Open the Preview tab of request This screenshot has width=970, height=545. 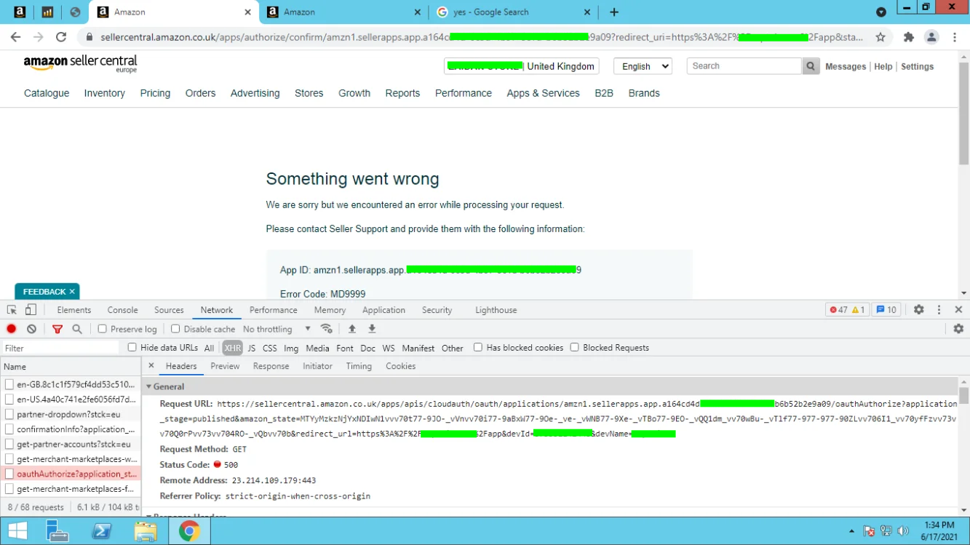(x=225, y=366)
